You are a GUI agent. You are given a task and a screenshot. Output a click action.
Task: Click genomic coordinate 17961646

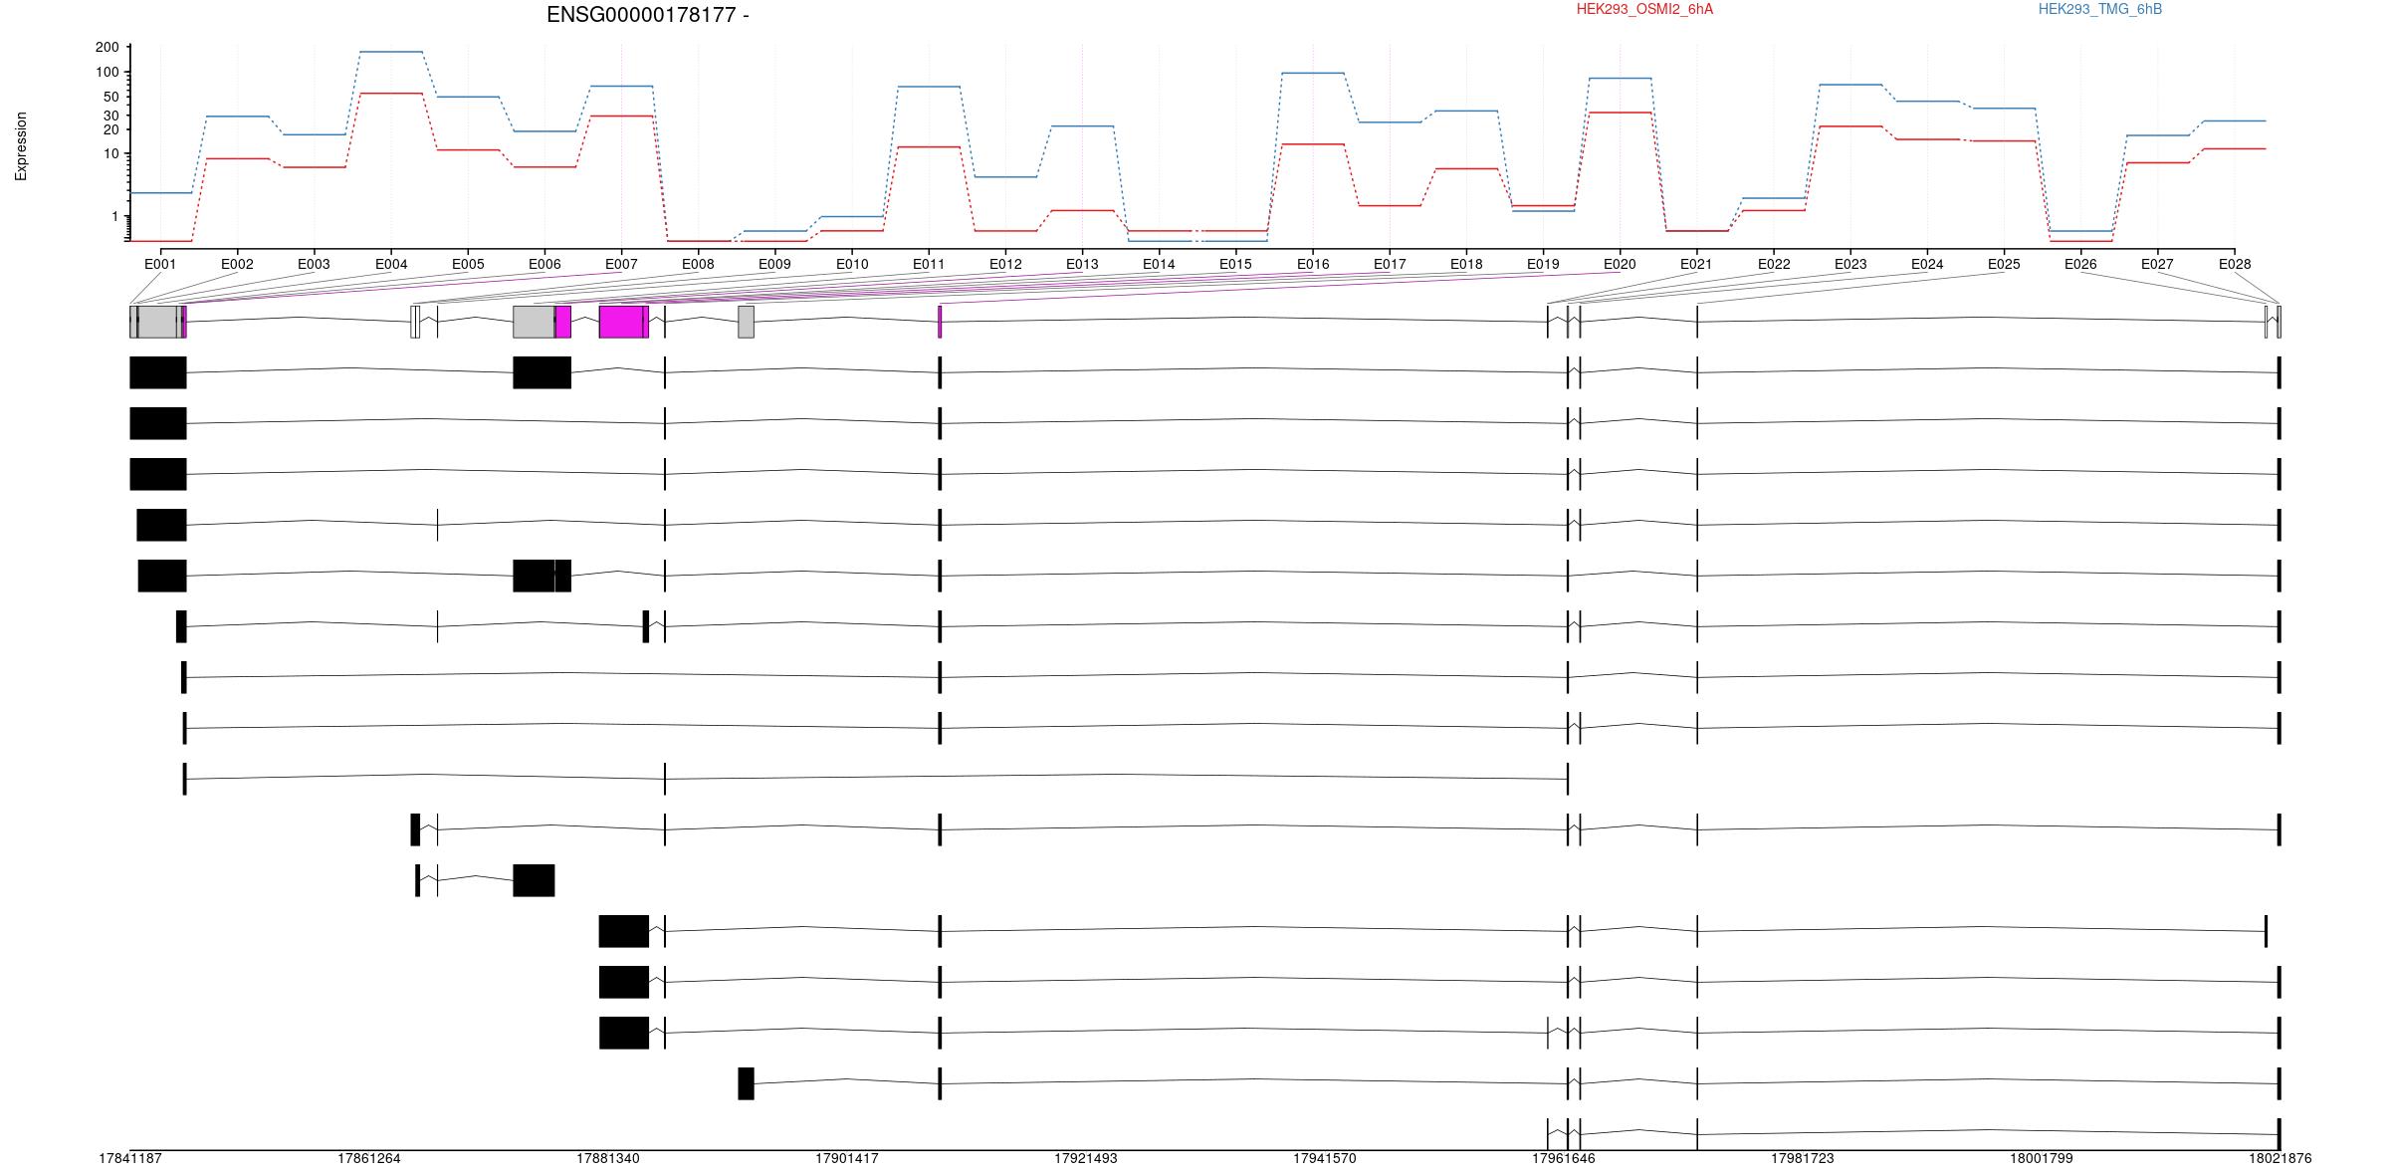point(1564,1158)
